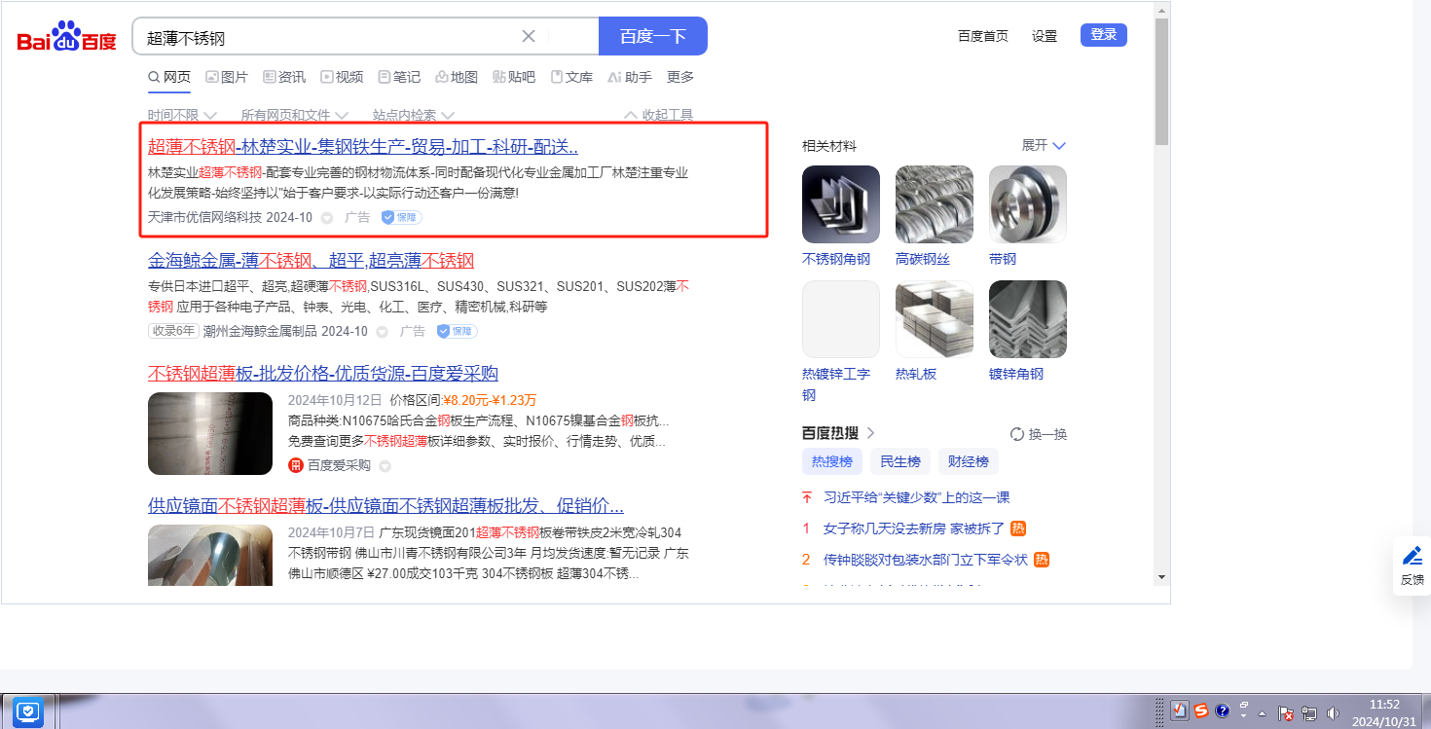Open the 站点内检索 site search dropdown
Viewport: 1431px width, 729px height.
coord(414,115)
